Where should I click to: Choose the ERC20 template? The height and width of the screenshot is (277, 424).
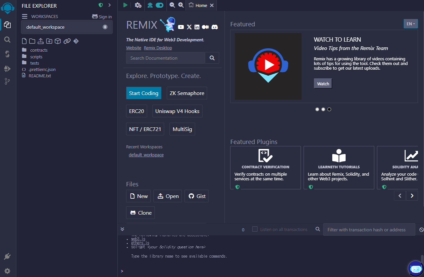pyautogui.click(x=136, y=111)
